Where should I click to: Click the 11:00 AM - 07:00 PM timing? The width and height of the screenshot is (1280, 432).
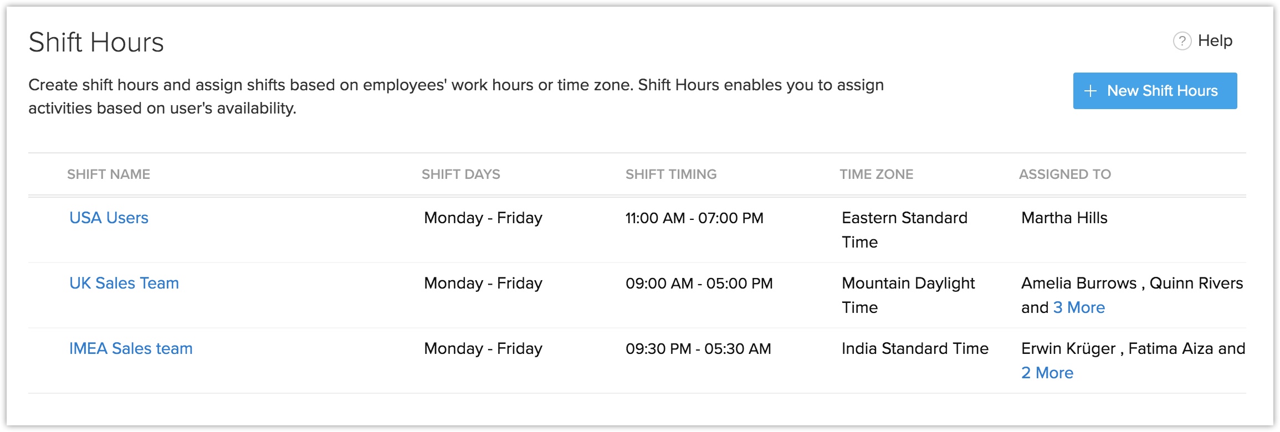tap(694, 218)
